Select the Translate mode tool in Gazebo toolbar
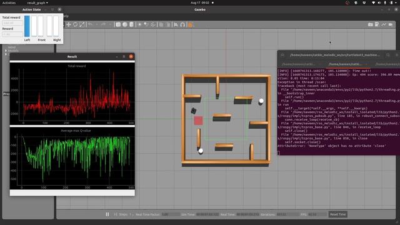 coord(69,24)
